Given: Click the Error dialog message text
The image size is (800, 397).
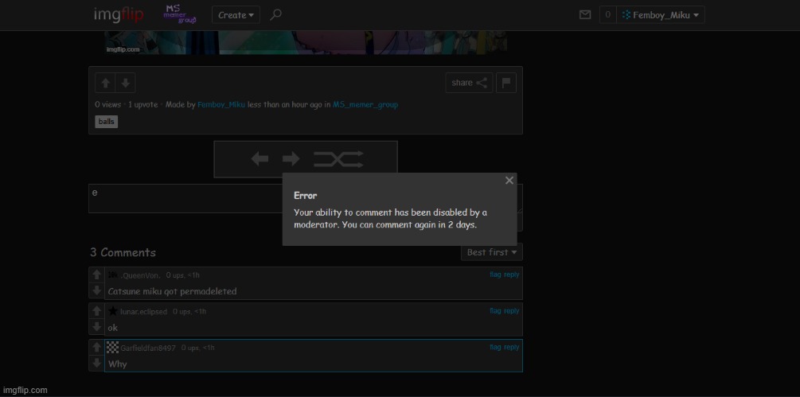Looking at the screenshot, I should [x=390, y=219].
